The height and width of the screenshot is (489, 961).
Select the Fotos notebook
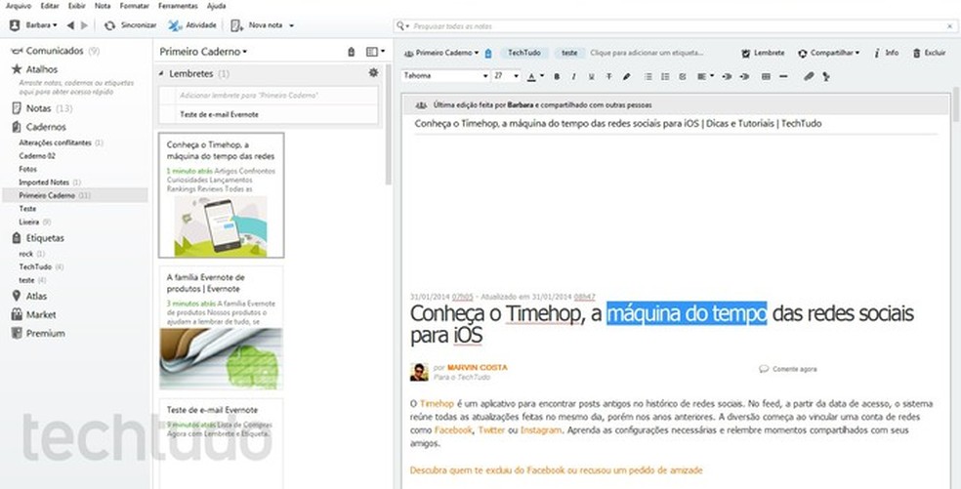(27, 169)
